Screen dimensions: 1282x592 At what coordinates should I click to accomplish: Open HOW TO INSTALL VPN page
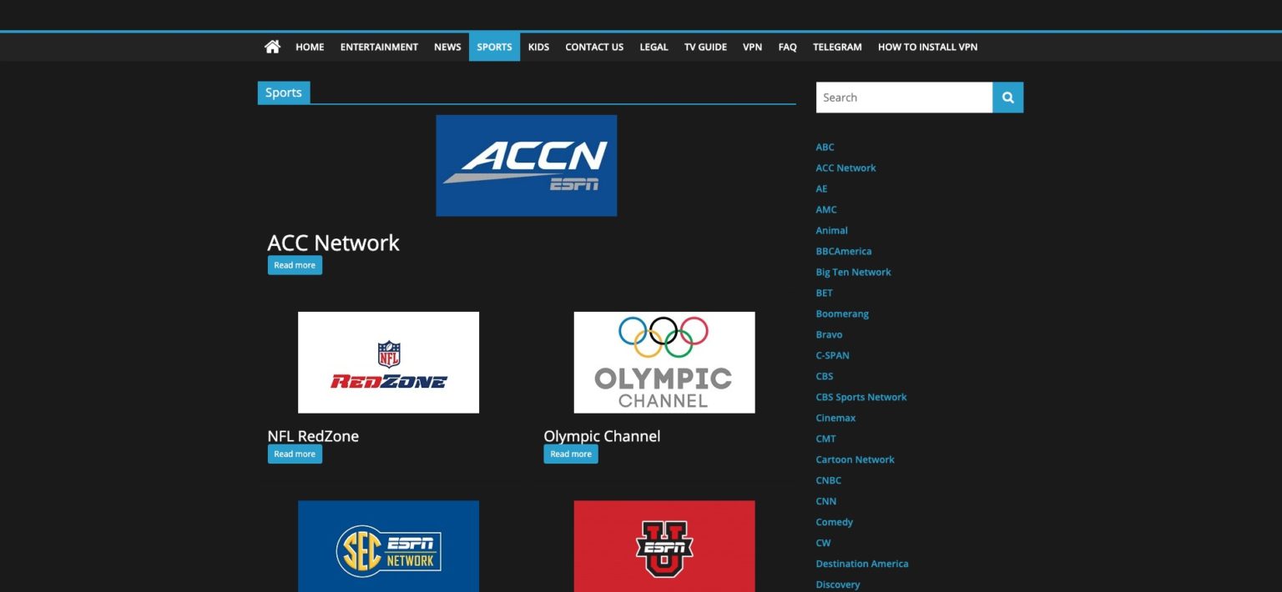(x=927, y=47)
